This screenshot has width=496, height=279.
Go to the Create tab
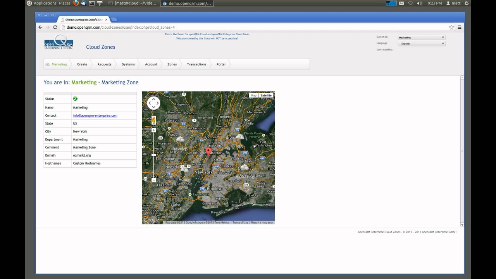(82, 64)
